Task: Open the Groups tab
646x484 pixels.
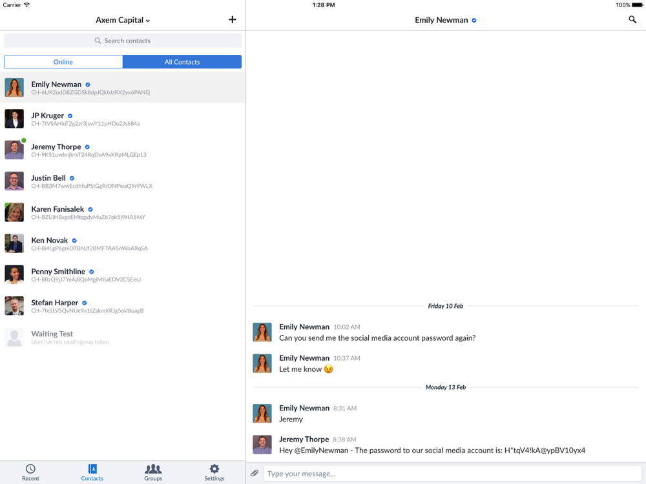Action: 153,472
